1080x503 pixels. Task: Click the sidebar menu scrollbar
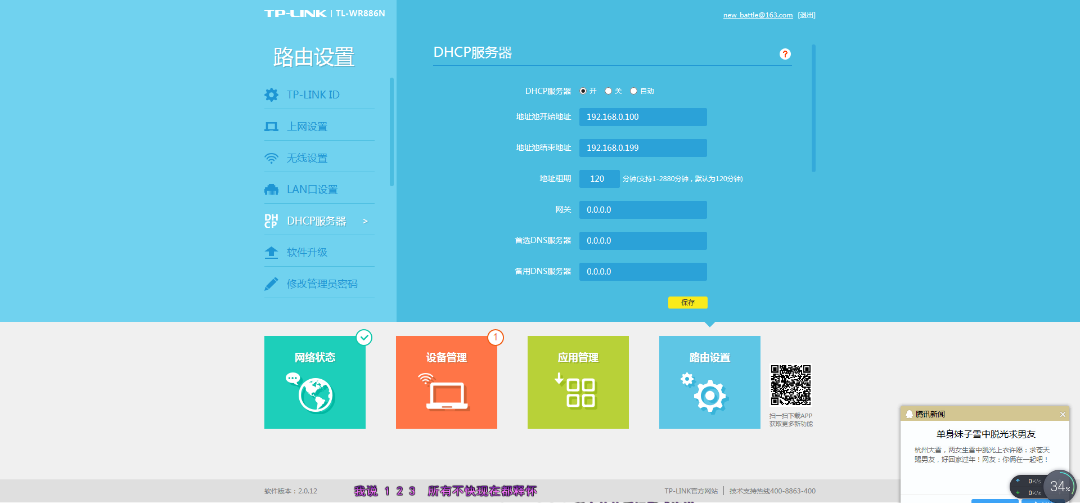[391, 132]
